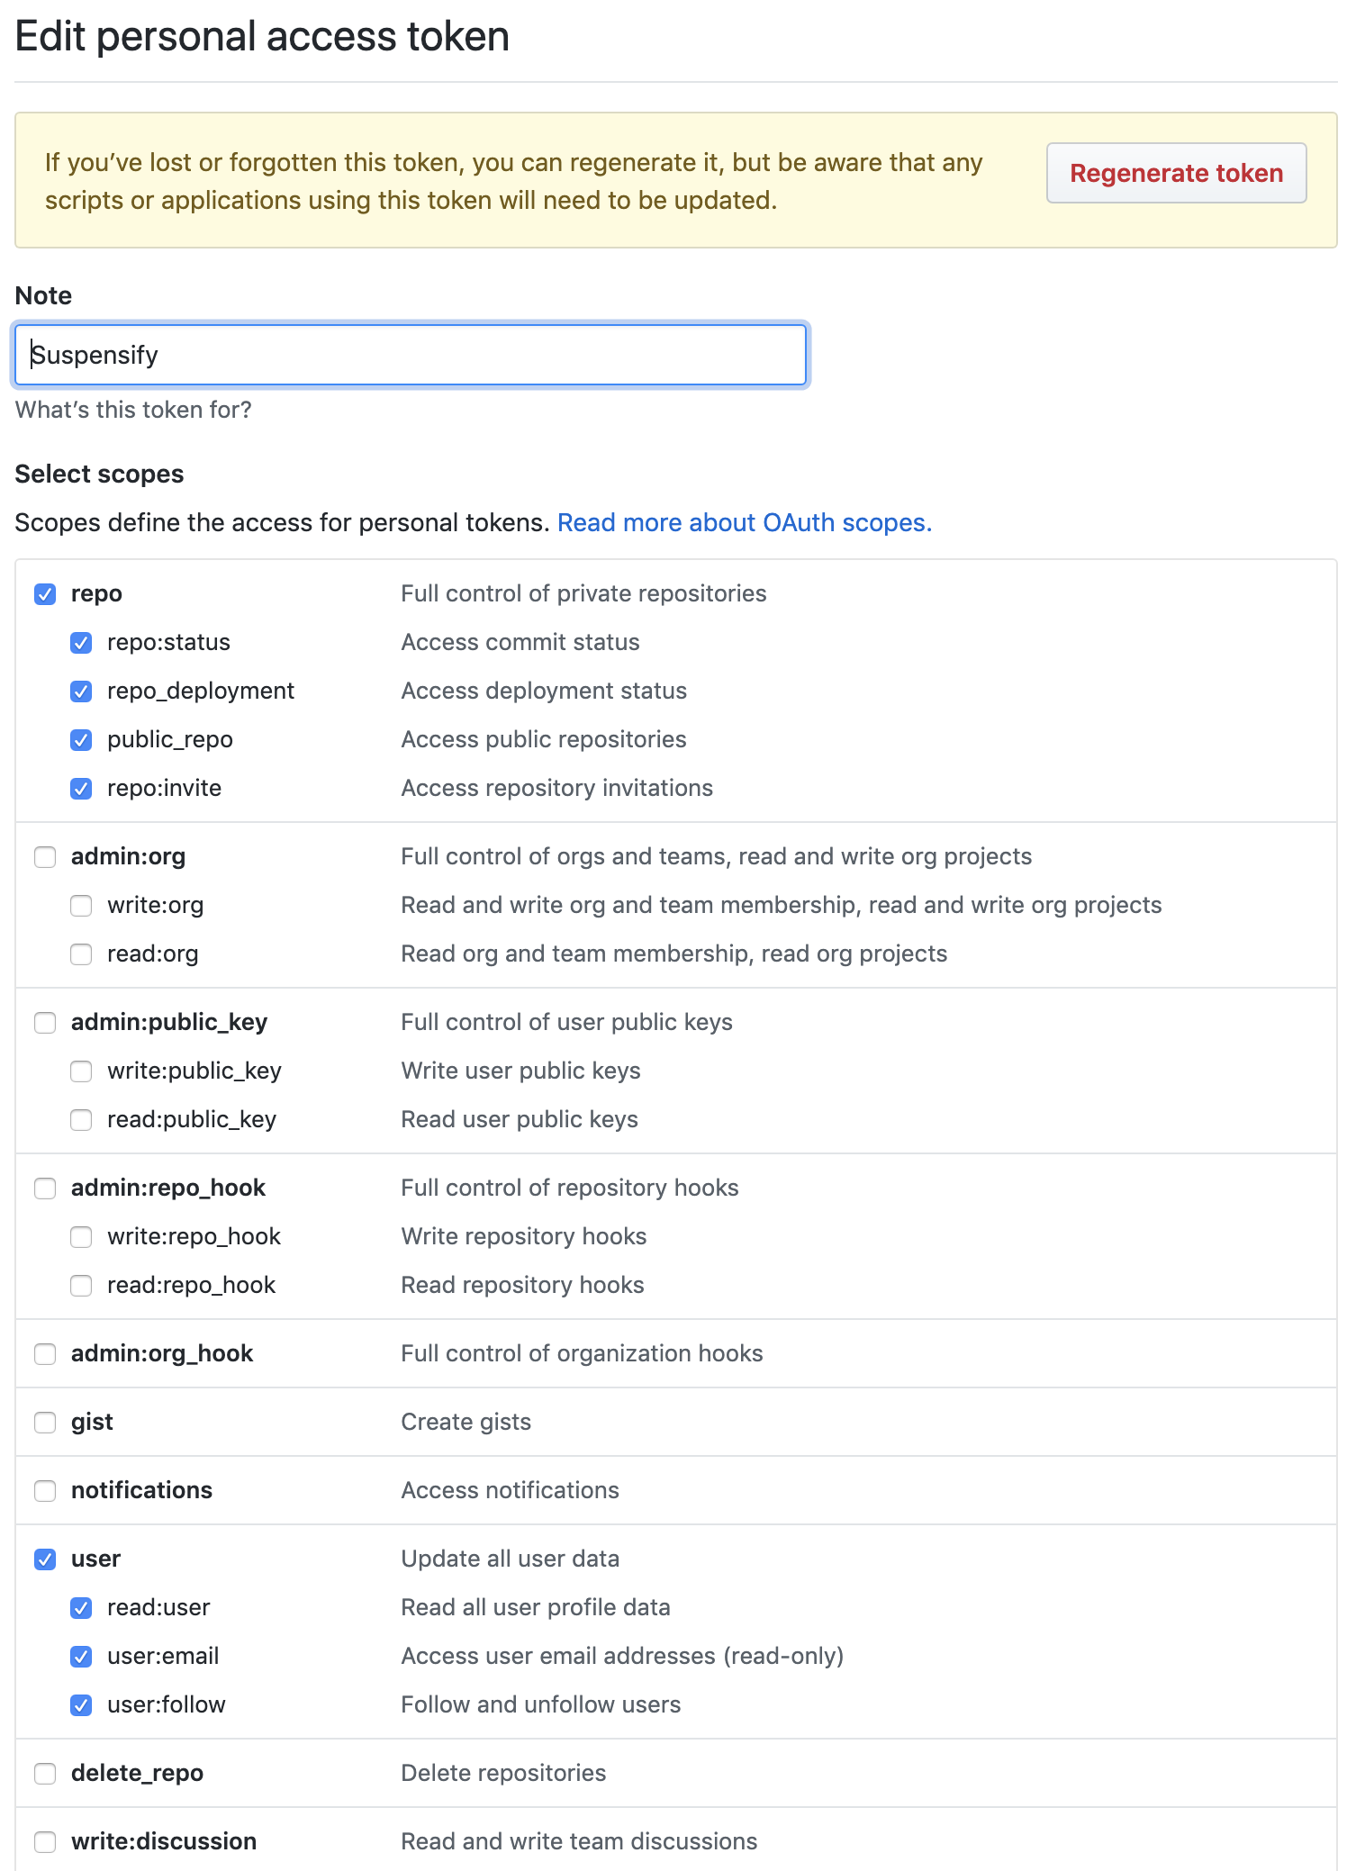Uncheck the repo:status checkbox
Screen dimensions: 1356x1871
click(81, 643)
